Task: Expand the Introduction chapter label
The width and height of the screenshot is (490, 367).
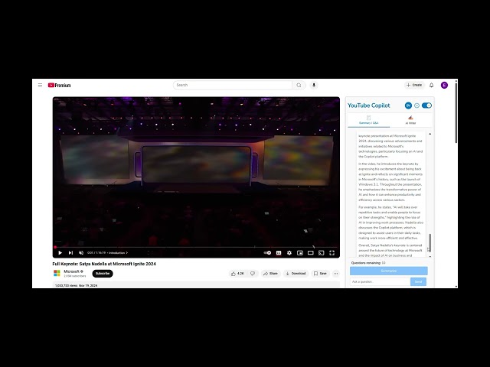Action: coord(118,253)
